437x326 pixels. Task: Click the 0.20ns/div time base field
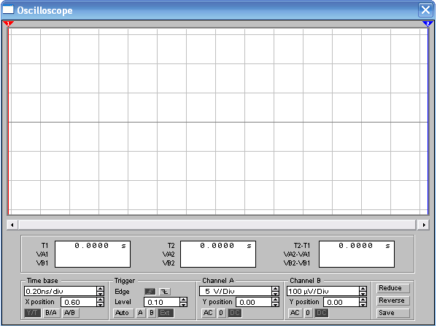click(61, 292)
